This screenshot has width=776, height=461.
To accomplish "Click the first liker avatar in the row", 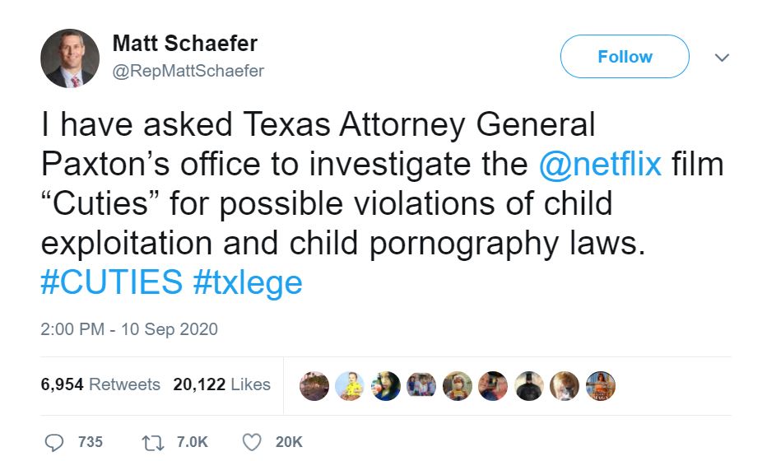I will click(x=314, y=385).
